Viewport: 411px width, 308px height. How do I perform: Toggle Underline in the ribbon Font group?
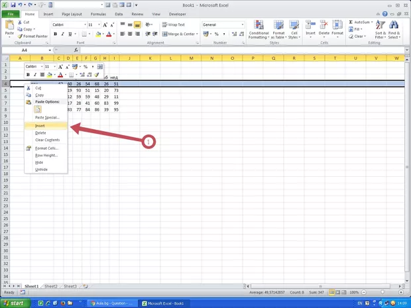point(70,34)
